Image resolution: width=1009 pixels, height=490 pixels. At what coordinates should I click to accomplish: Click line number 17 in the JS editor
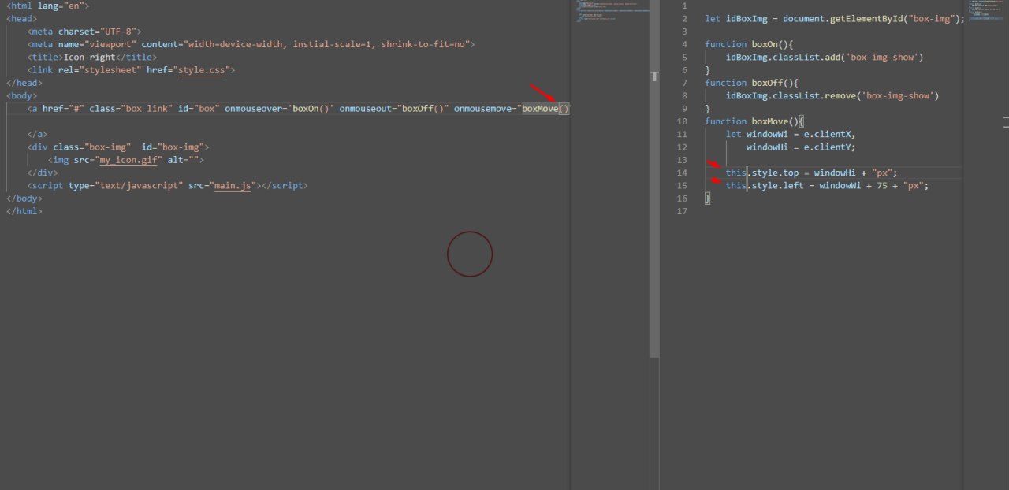pos(683,212)
